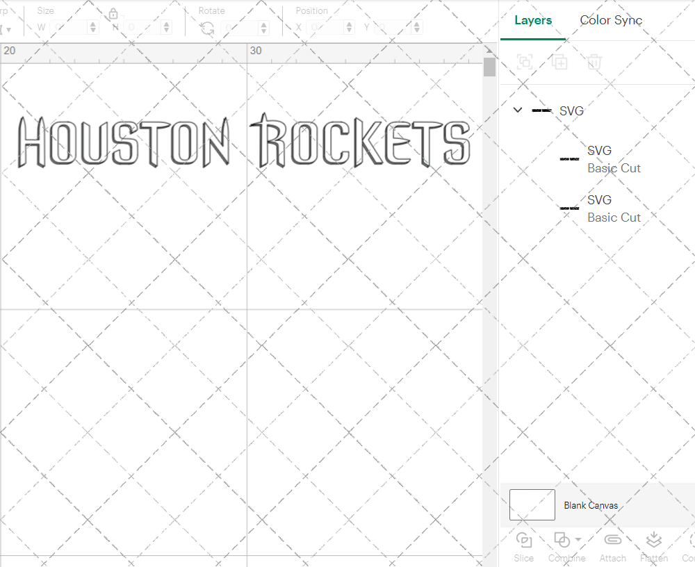Click the Rotate angle input field
The image size is (695, 567).
[240, 28]
